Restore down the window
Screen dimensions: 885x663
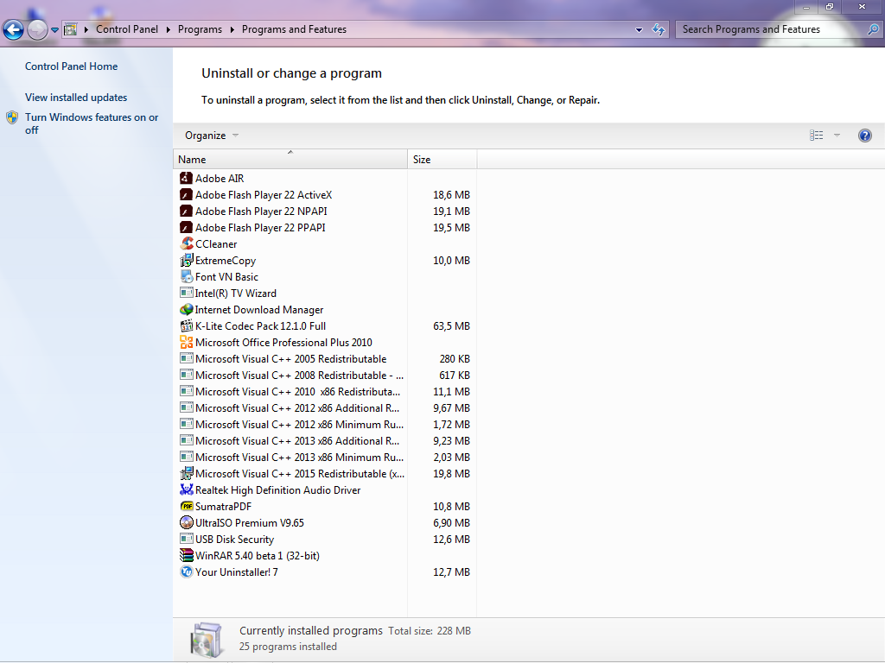830,7
